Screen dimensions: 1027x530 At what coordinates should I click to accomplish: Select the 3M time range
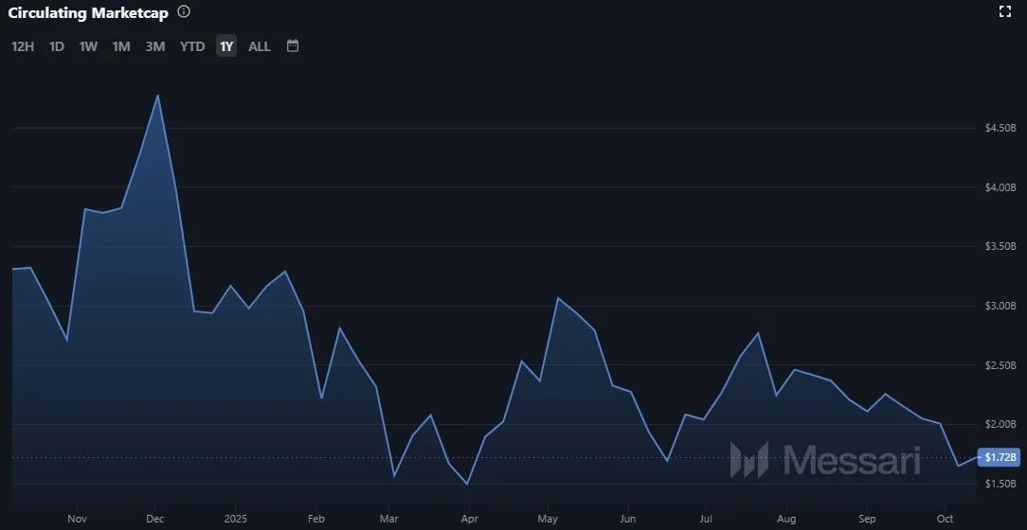155,46
